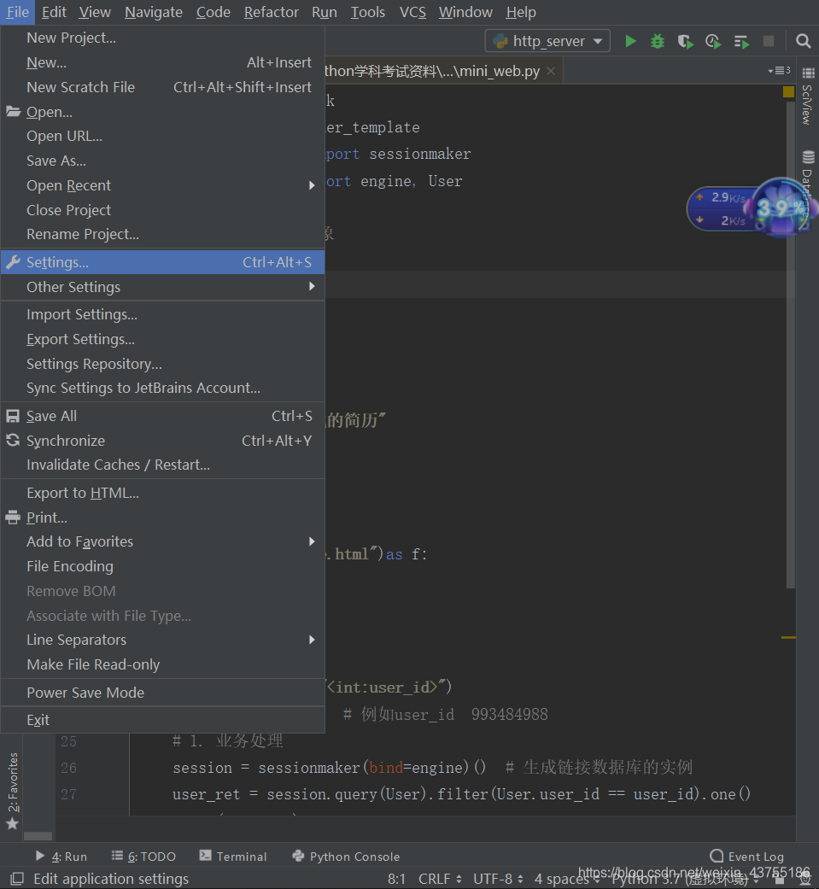Choose Open... with folder icon

click(163, 112)
